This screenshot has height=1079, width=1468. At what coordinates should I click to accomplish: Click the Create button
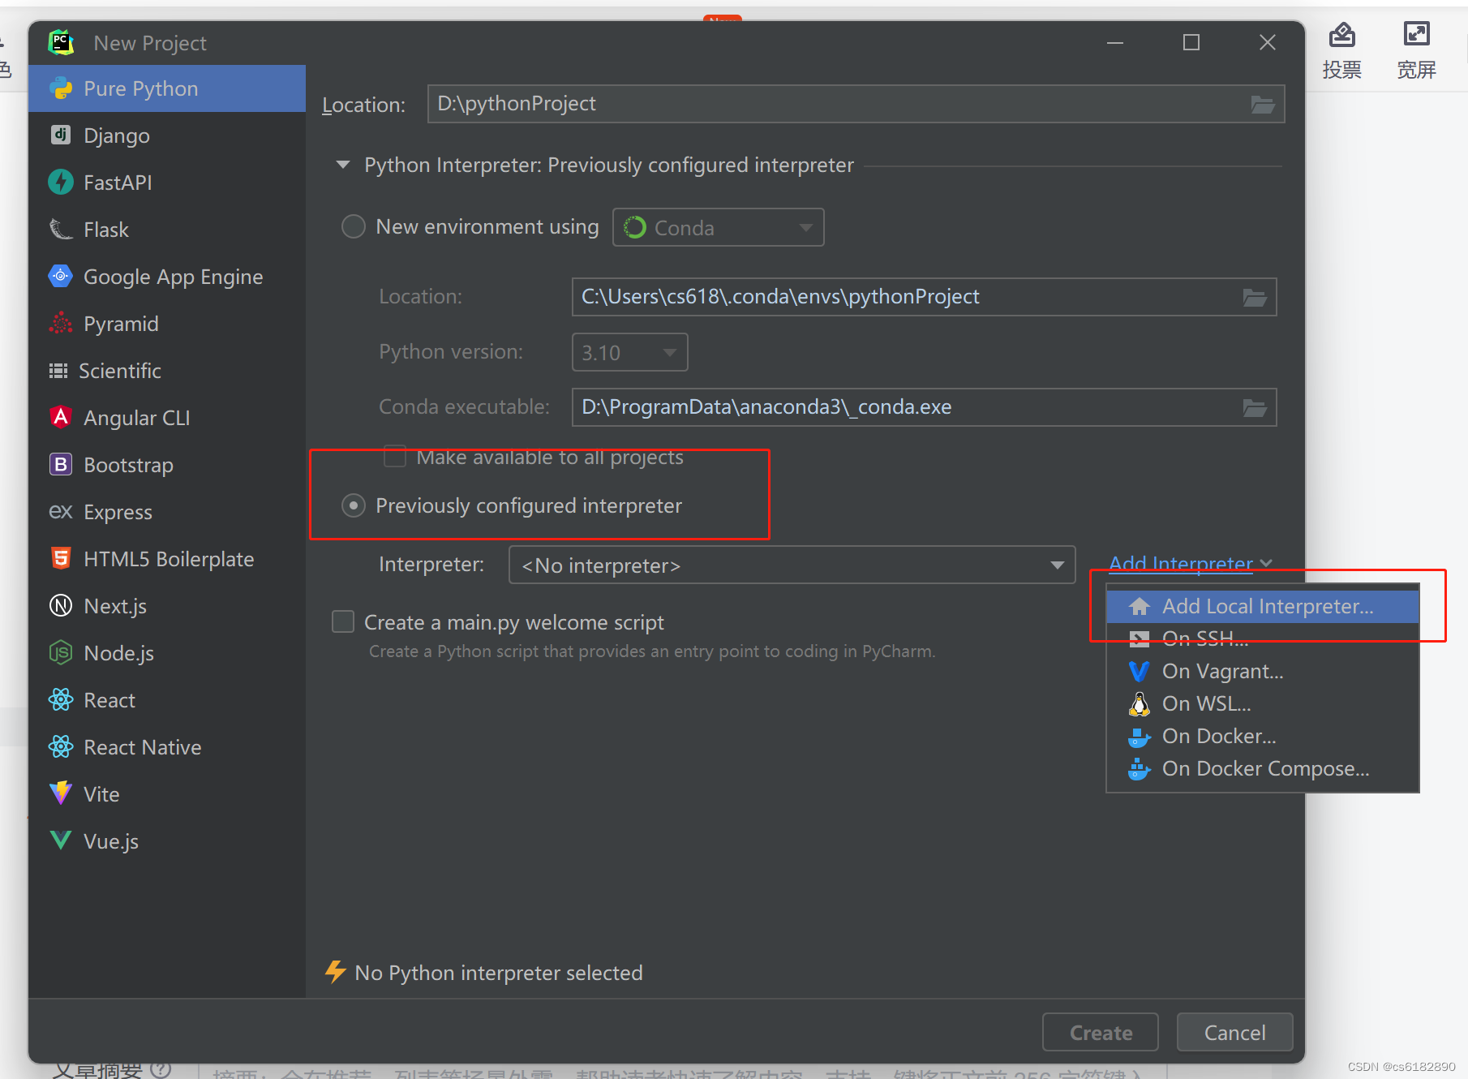[x=1101, y=1032]
